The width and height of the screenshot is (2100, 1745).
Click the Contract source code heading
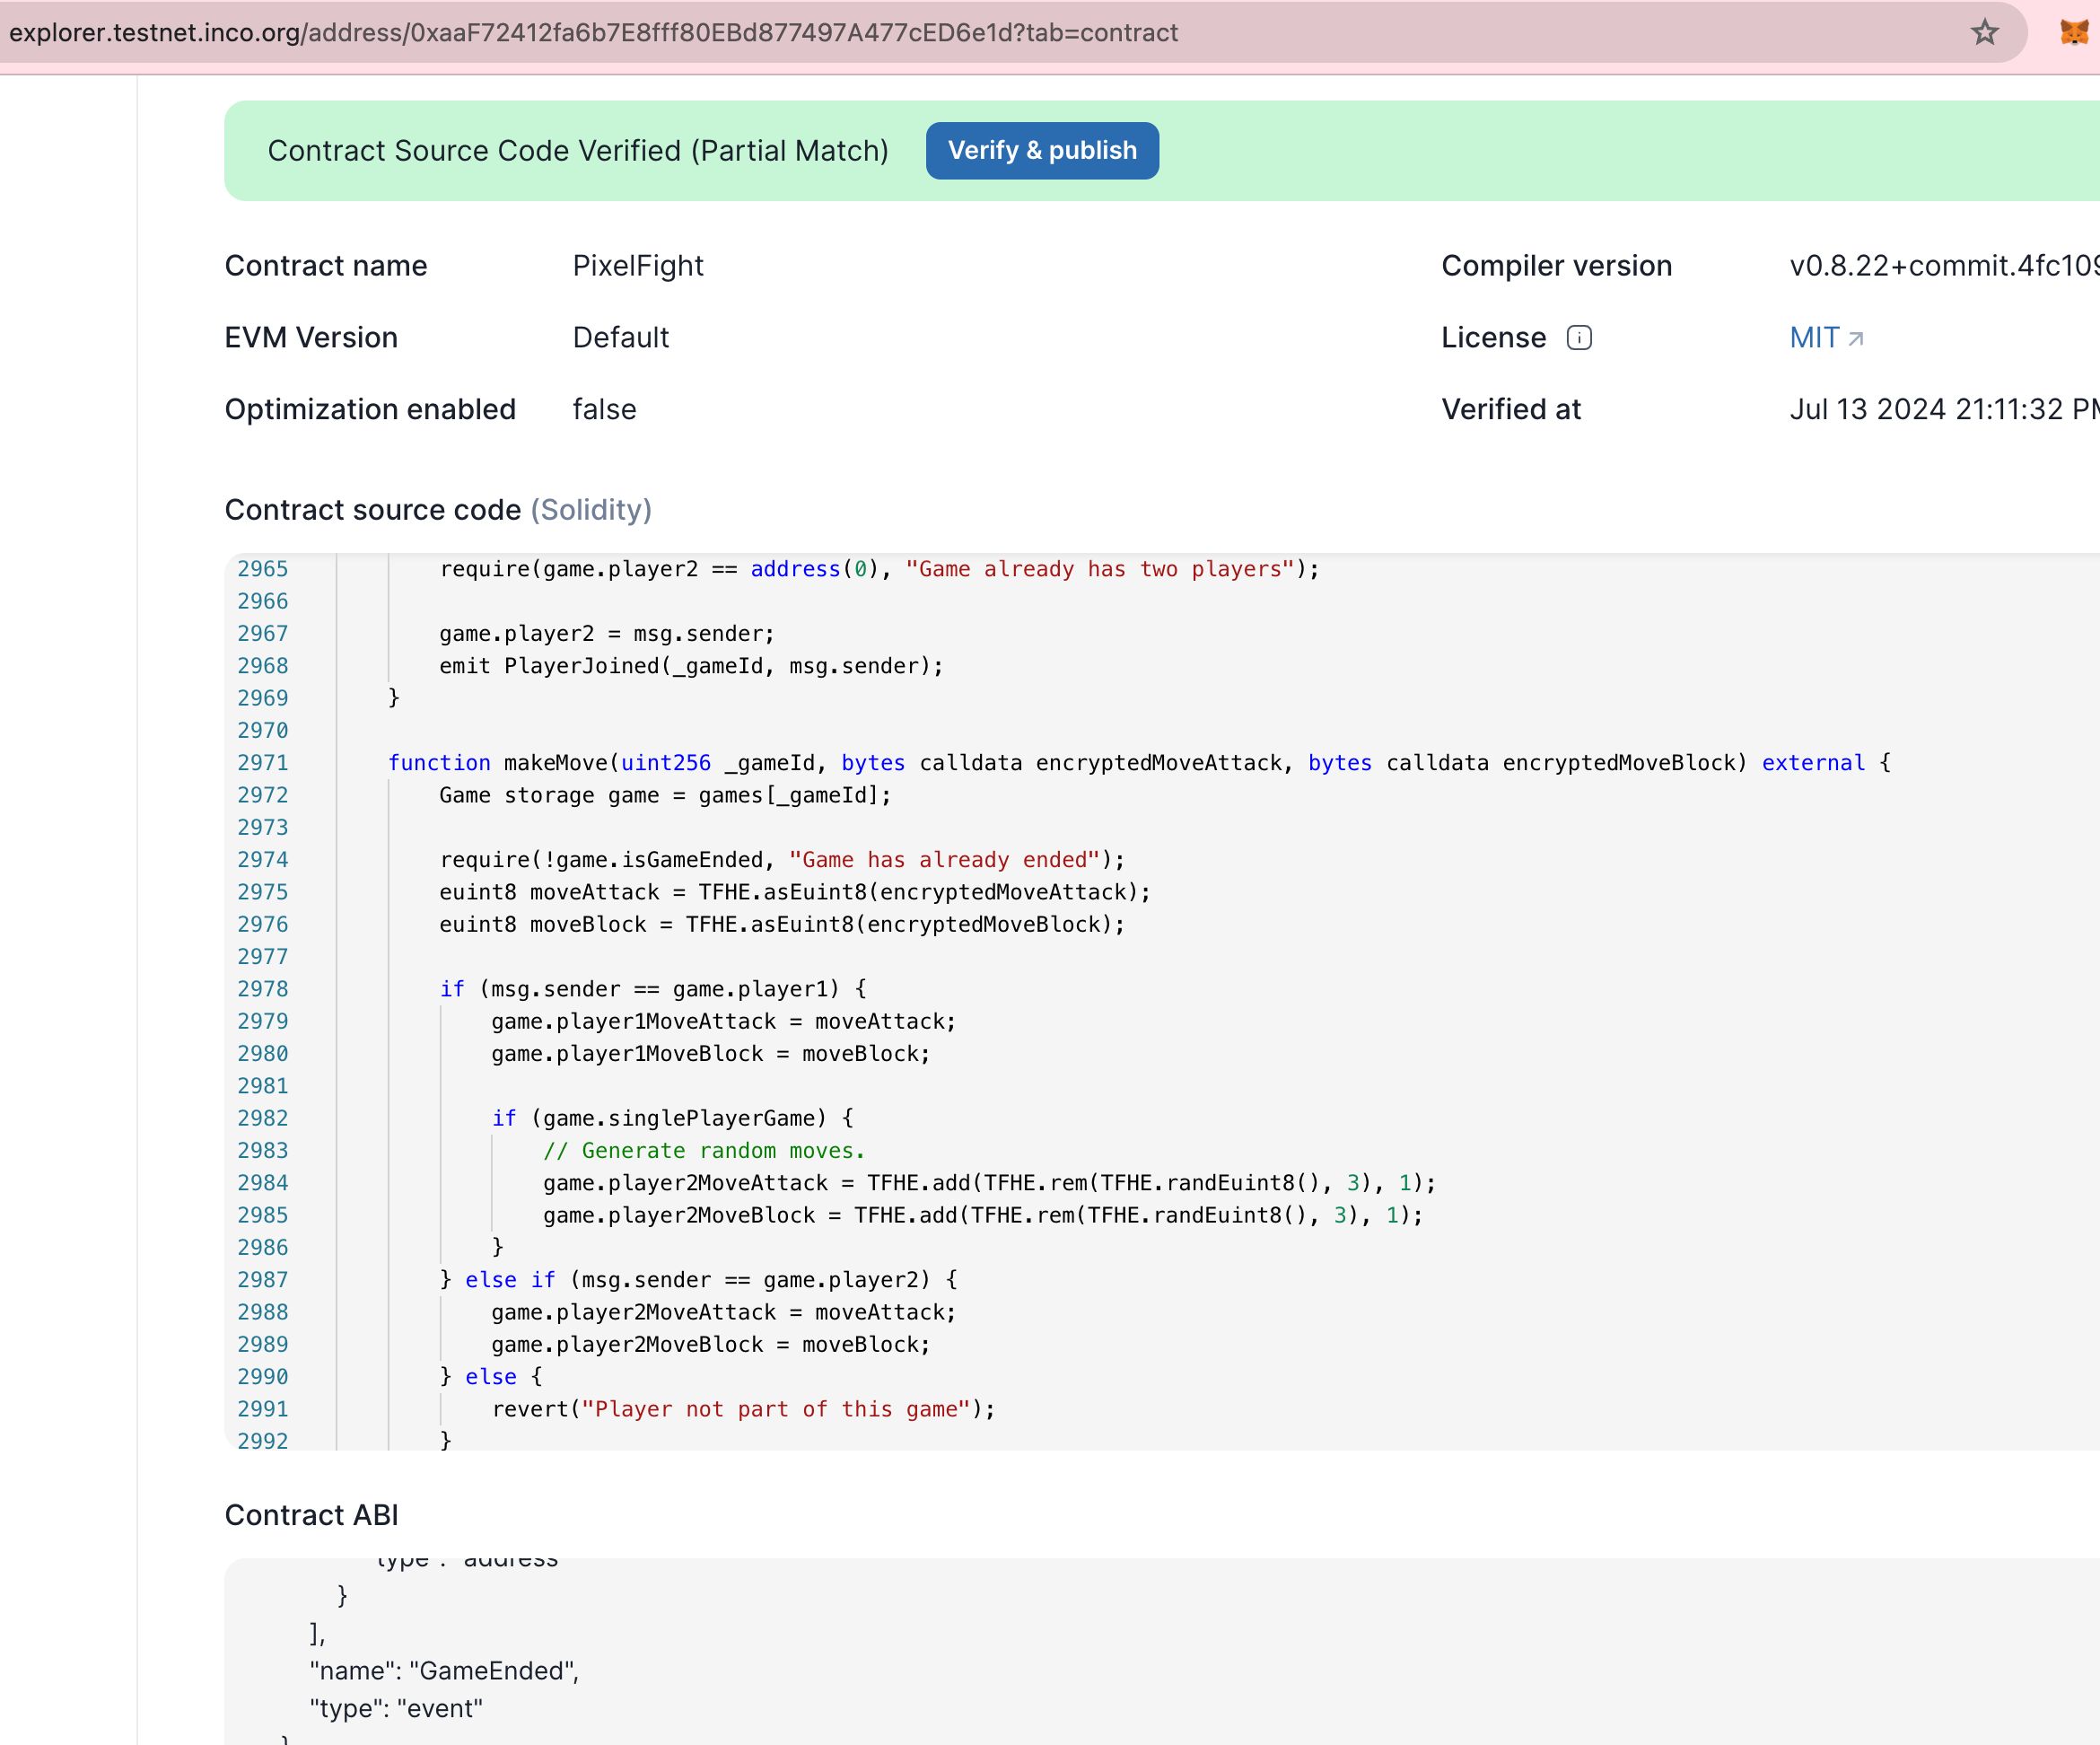(438, 510)
